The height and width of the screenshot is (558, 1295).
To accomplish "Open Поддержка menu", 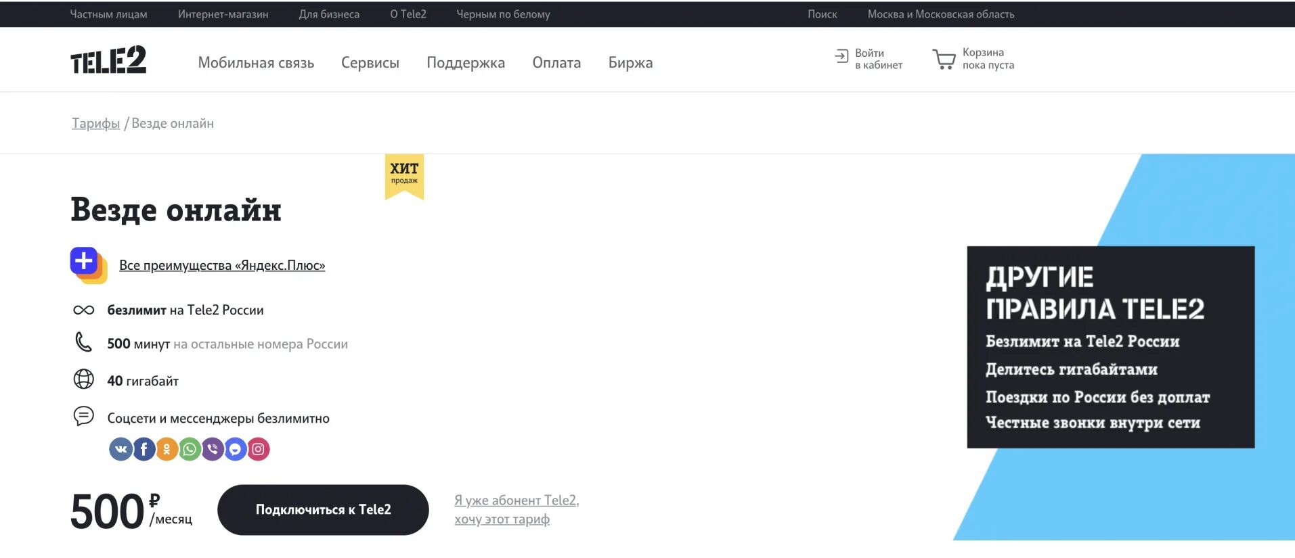I will point(466,63).
